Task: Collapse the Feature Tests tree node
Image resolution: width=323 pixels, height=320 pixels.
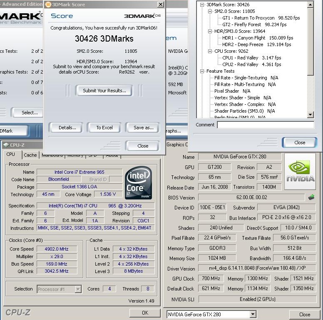Action: tap(202, 71)
